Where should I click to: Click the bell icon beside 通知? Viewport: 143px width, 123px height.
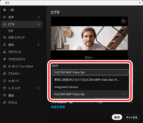point(4,45)
